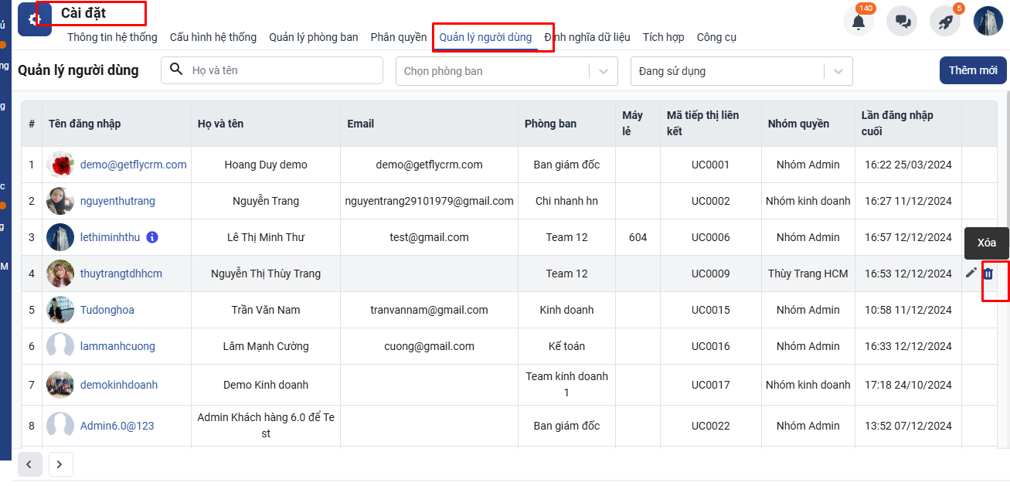Click info icon next to lethiminhthu
1010x486 pixels.
click(152, 237)
